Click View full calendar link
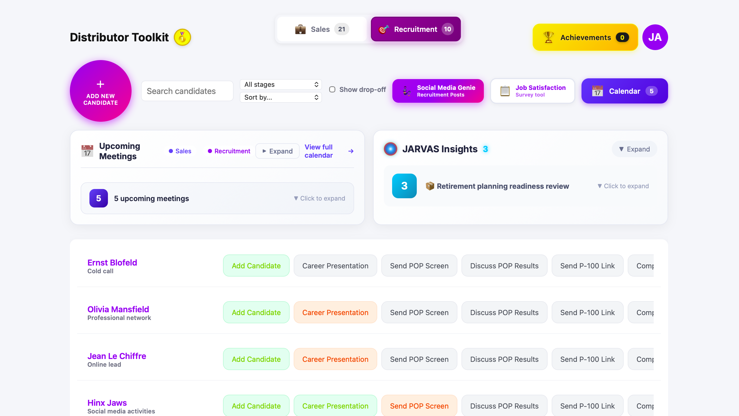This screenshot has height=416, width=739. click(318, 151)
